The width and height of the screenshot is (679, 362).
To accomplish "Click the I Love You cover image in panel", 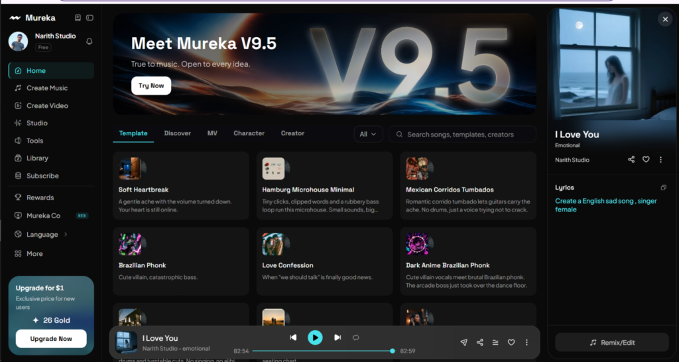I will click(613, 64).
